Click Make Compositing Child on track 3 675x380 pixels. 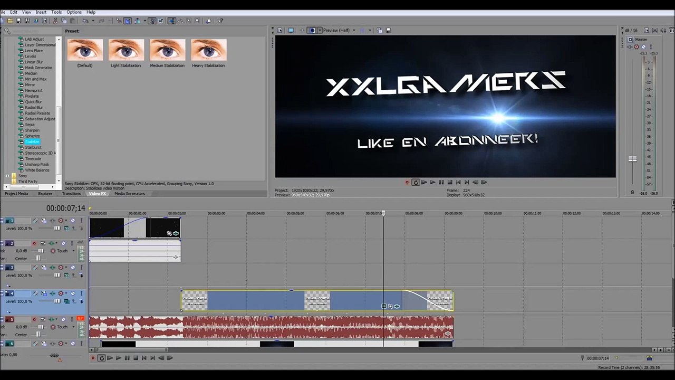[x=81, y=275]
